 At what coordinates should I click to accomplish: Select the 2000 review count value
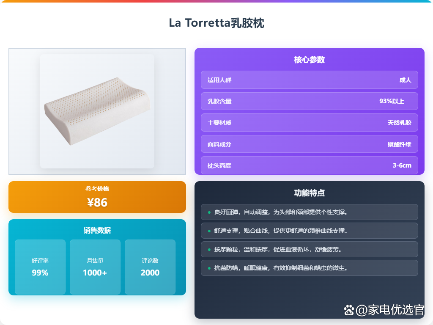point(150,273)
